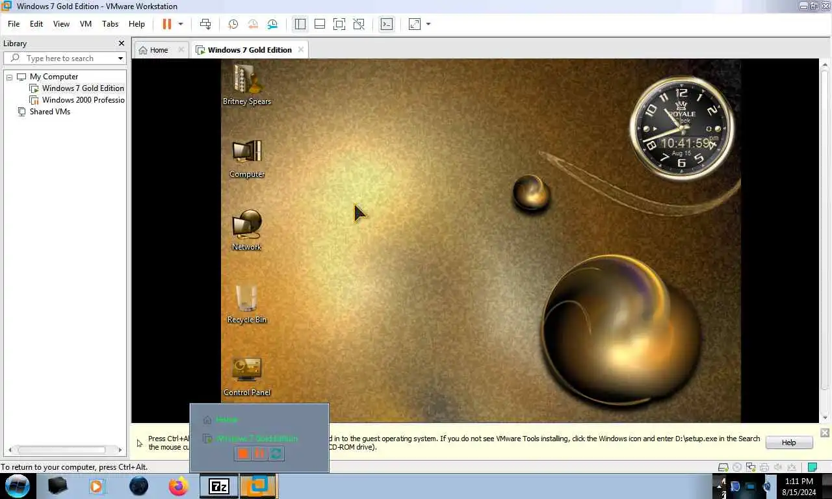832x499 pixels.
Task: Click the sound card status icon
Action: (778, 467)
